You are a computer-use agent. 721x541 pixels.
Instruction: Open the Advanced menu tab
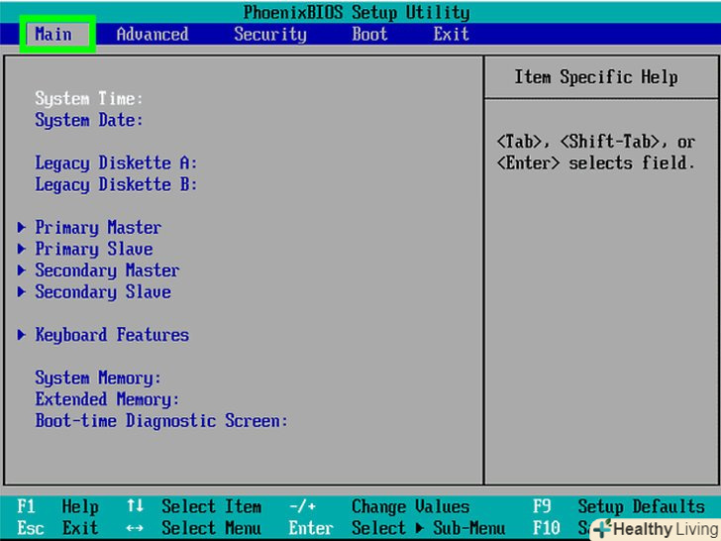point(153,34)
